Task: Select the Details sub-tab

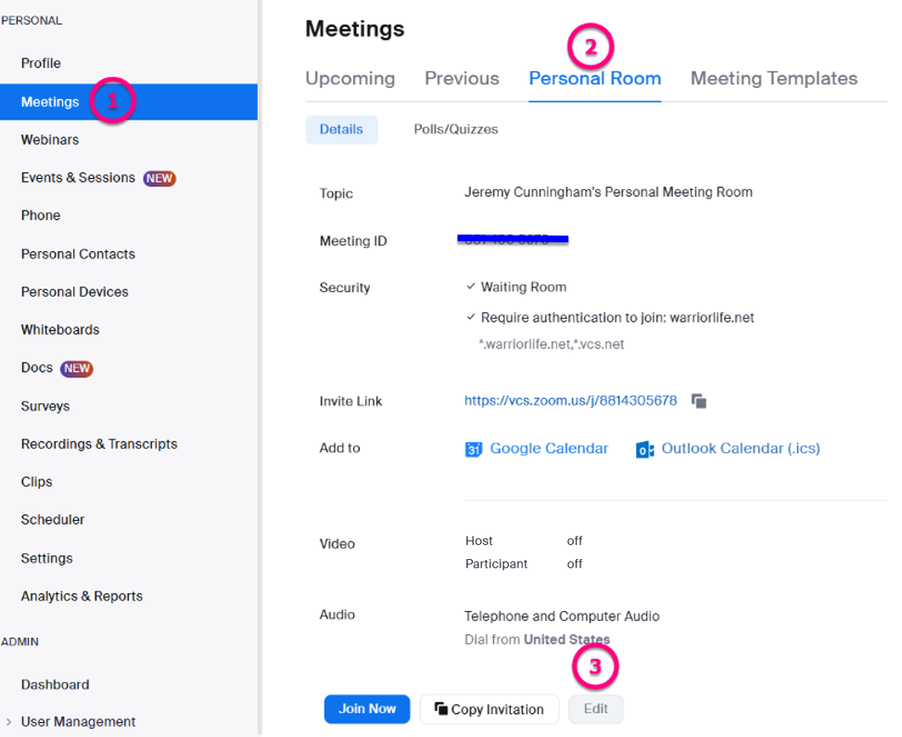Action: pos(341,130)
